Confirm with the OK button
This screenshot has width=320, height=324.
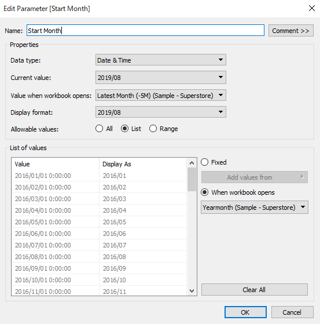245,312
